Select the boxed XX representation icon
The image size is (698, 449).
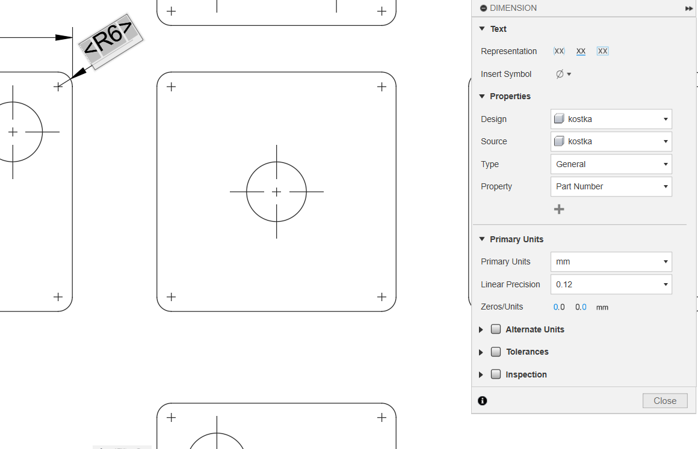602,51
